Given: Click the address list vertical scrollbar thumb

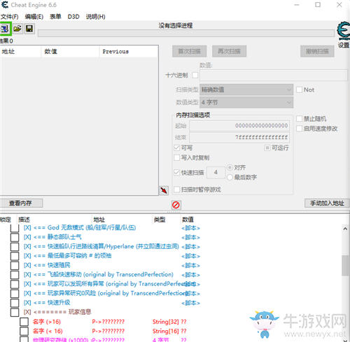Looking at the screenshot, I should tap(345, 266).
